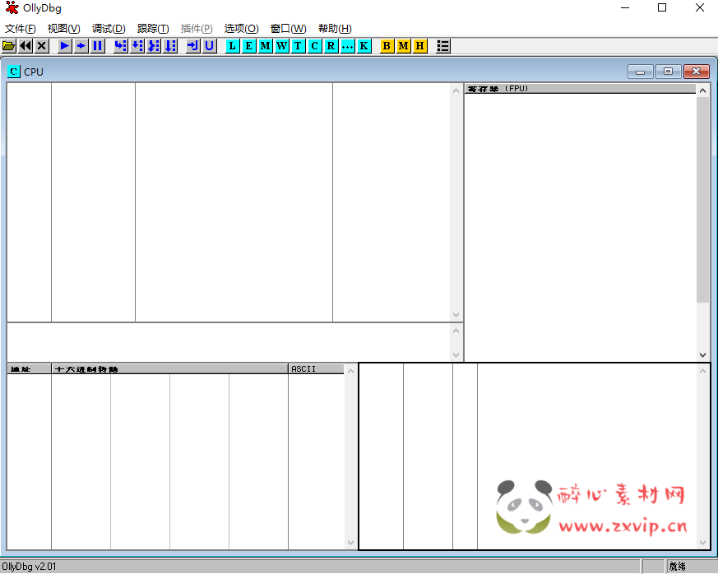Open Hardware breakpoints with yellow H icon
Viewport: 718px width, 574px height.
point(420,46)
